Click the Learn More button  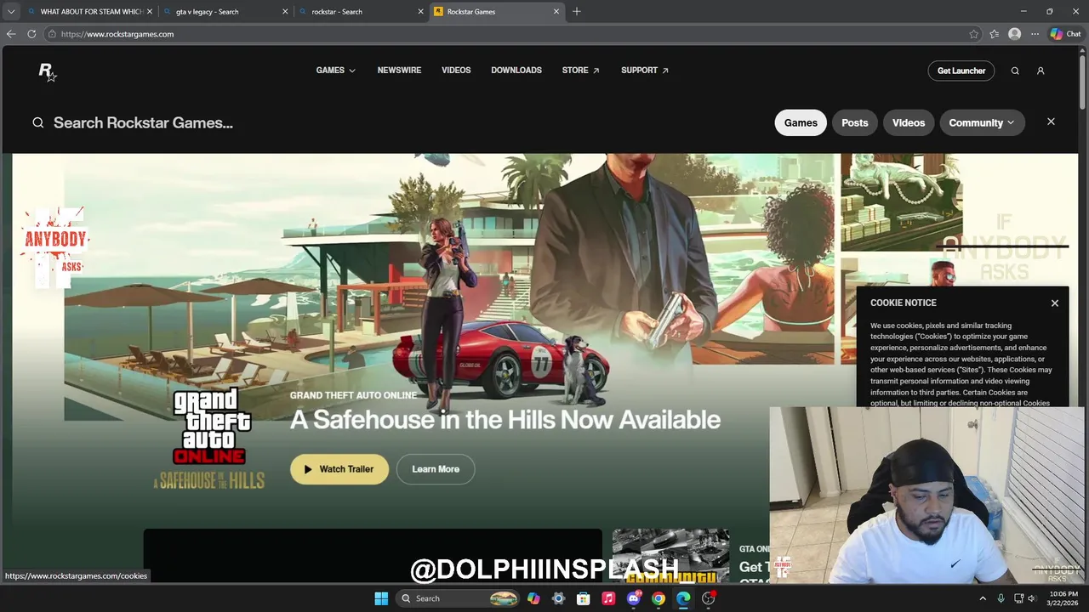pos(436,469)
